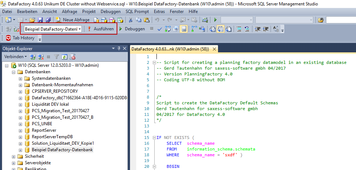Pin the Objekt-Explorer panel
356x170 pixels.
coord(119,49)
